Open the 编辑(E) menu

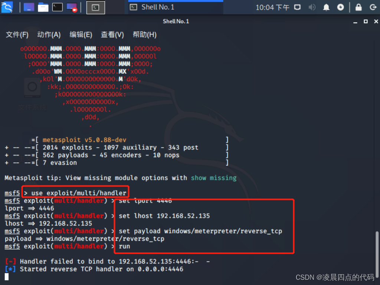click(x=81, y=35)
